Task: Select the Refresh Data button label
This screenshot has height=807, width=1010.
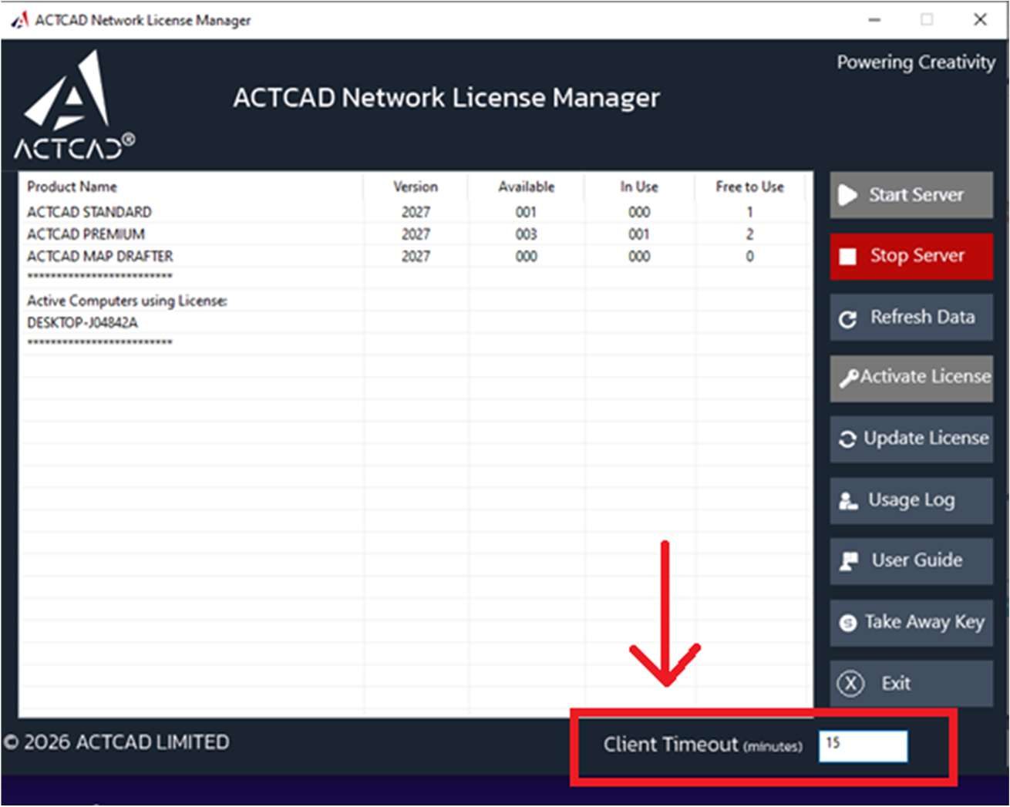Action: [922, 317]
